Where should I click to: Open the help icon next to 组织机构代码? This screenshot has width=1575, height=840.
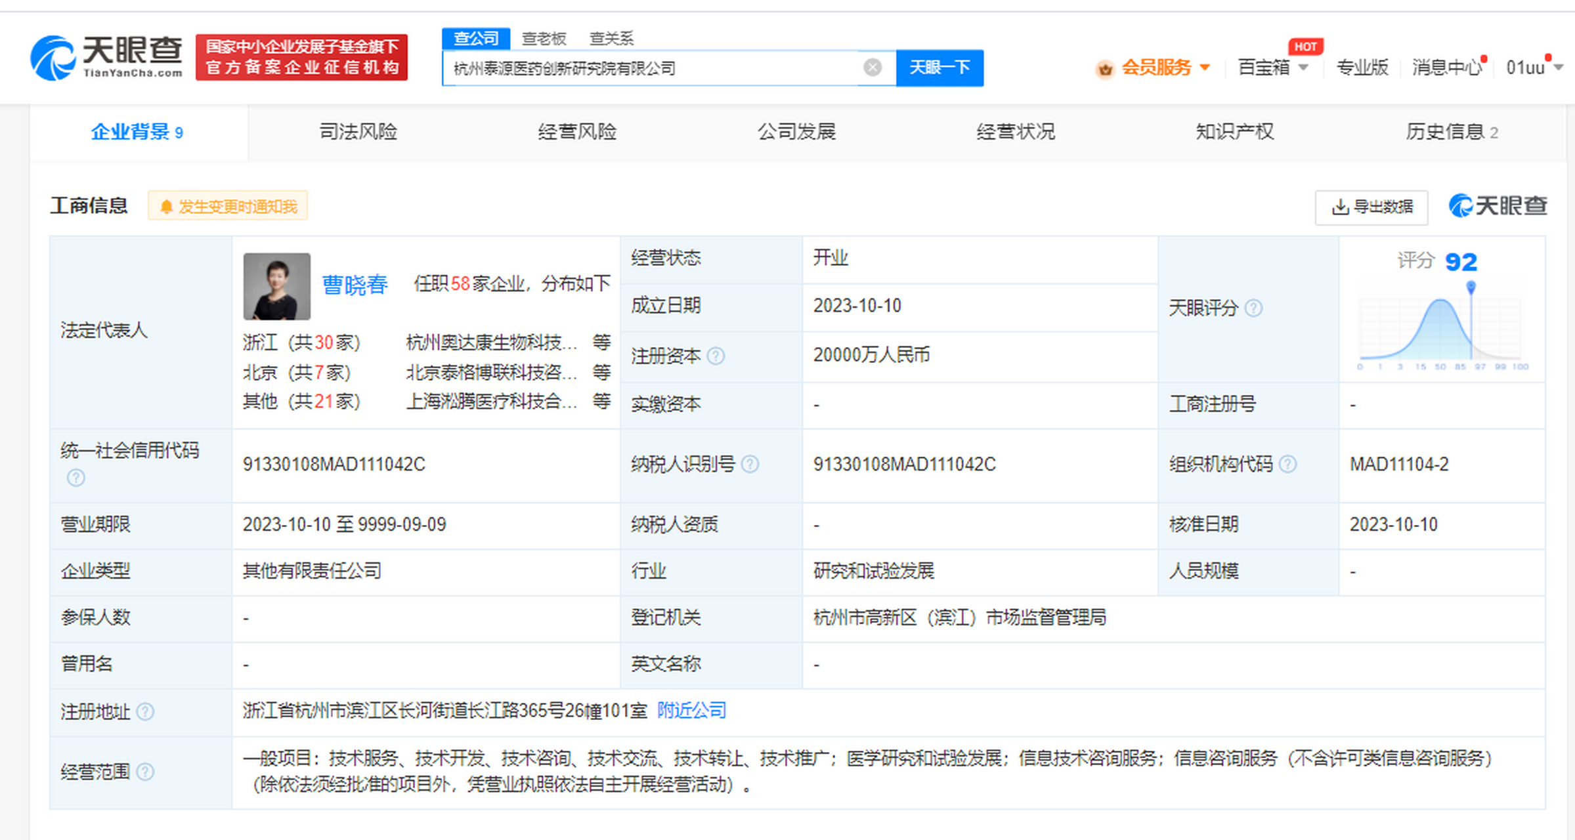point(1288,464)
